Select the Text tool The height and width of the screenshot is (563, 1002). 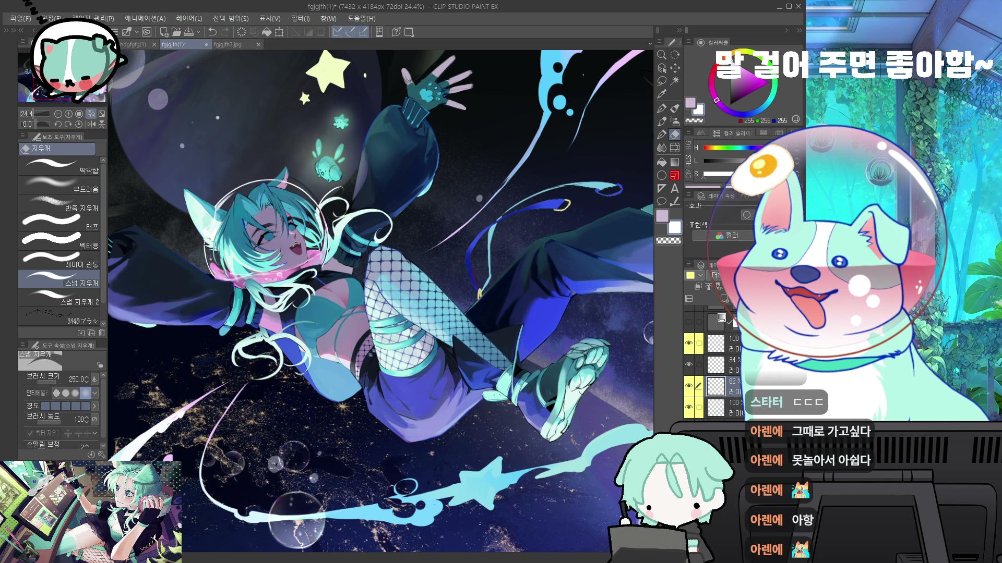pyautogui.click(x=675, y=188)
